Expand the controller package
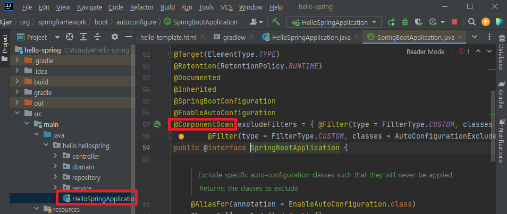The height and width of the screenshot is (214, 507). [56, 157]
